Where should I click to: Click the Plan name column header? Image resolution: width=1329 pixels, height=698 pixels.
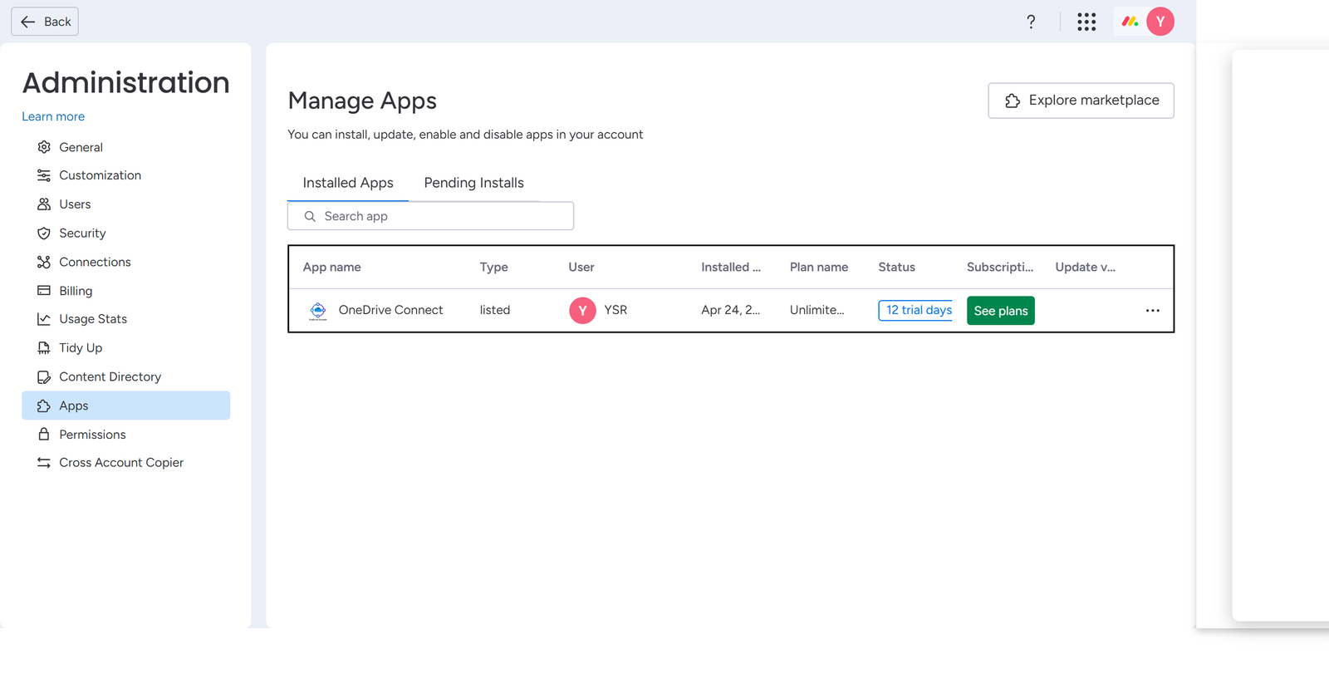[819, 267]
